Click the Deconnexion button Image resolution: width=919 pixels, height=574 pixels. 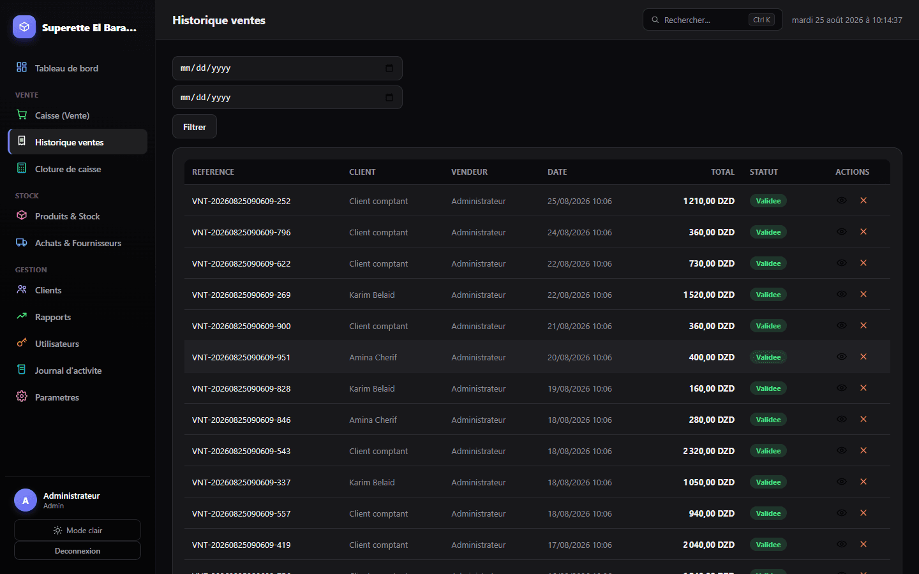(x=77, y=550)
